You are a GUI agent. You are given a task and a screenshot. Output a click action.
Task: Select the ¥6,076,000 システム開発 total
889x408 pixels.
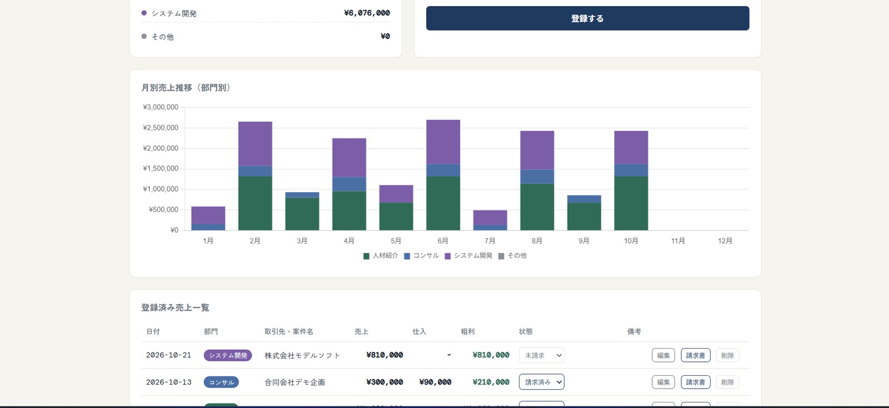point(367,13)
